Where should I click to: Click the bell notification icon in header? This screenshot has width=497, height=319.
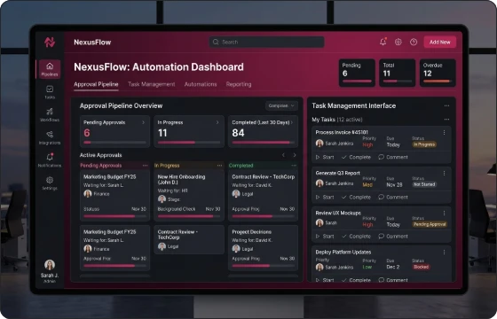click(383, 42)
